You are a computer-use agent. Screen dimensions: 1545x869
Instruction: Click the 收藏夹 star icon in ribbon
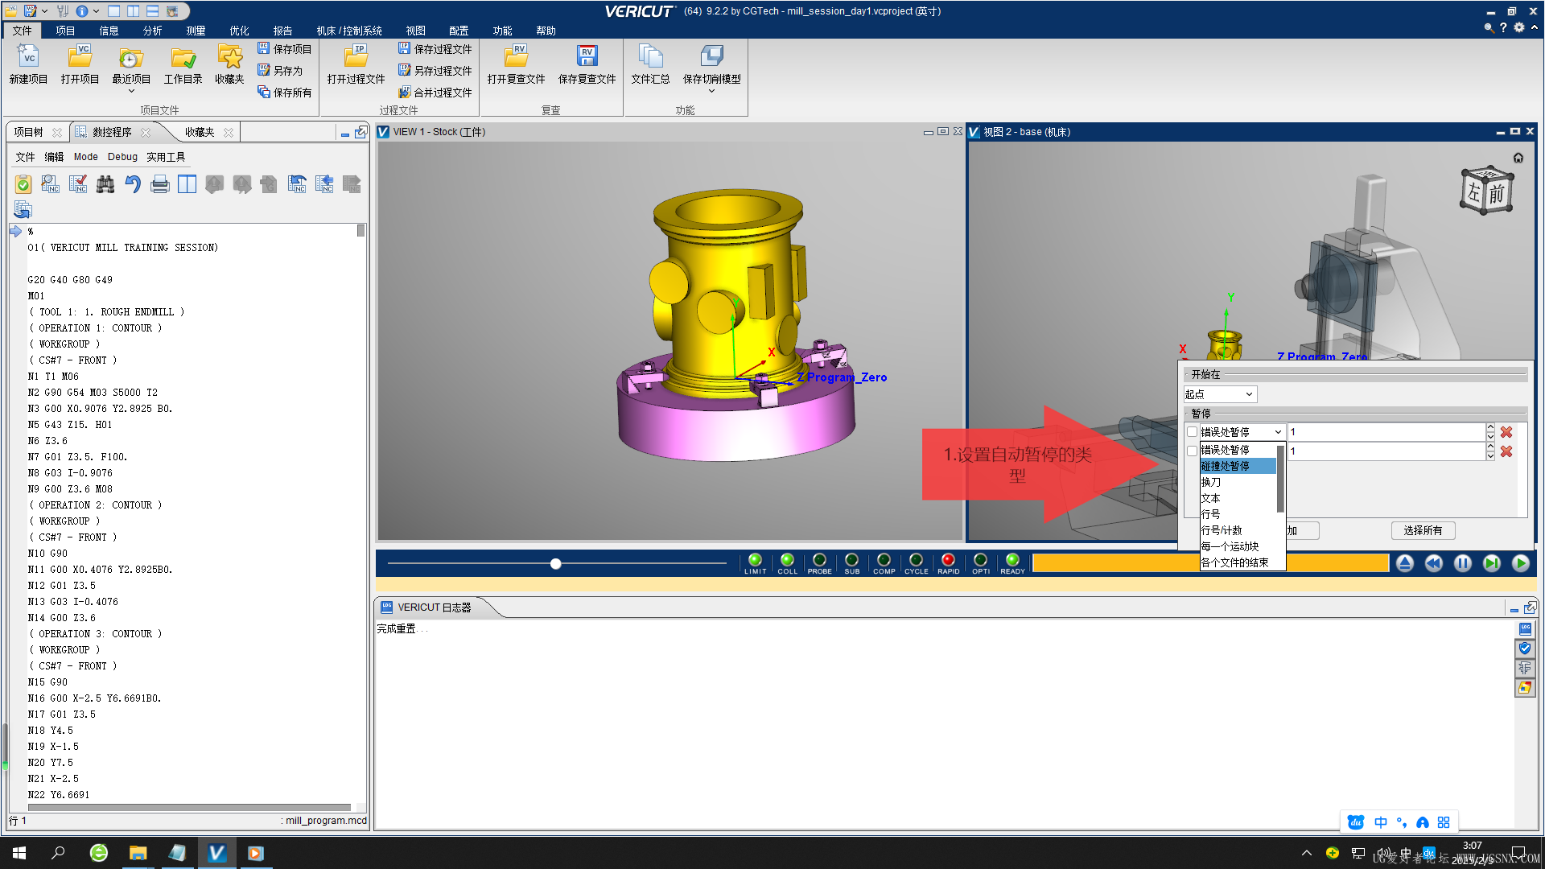229,64
